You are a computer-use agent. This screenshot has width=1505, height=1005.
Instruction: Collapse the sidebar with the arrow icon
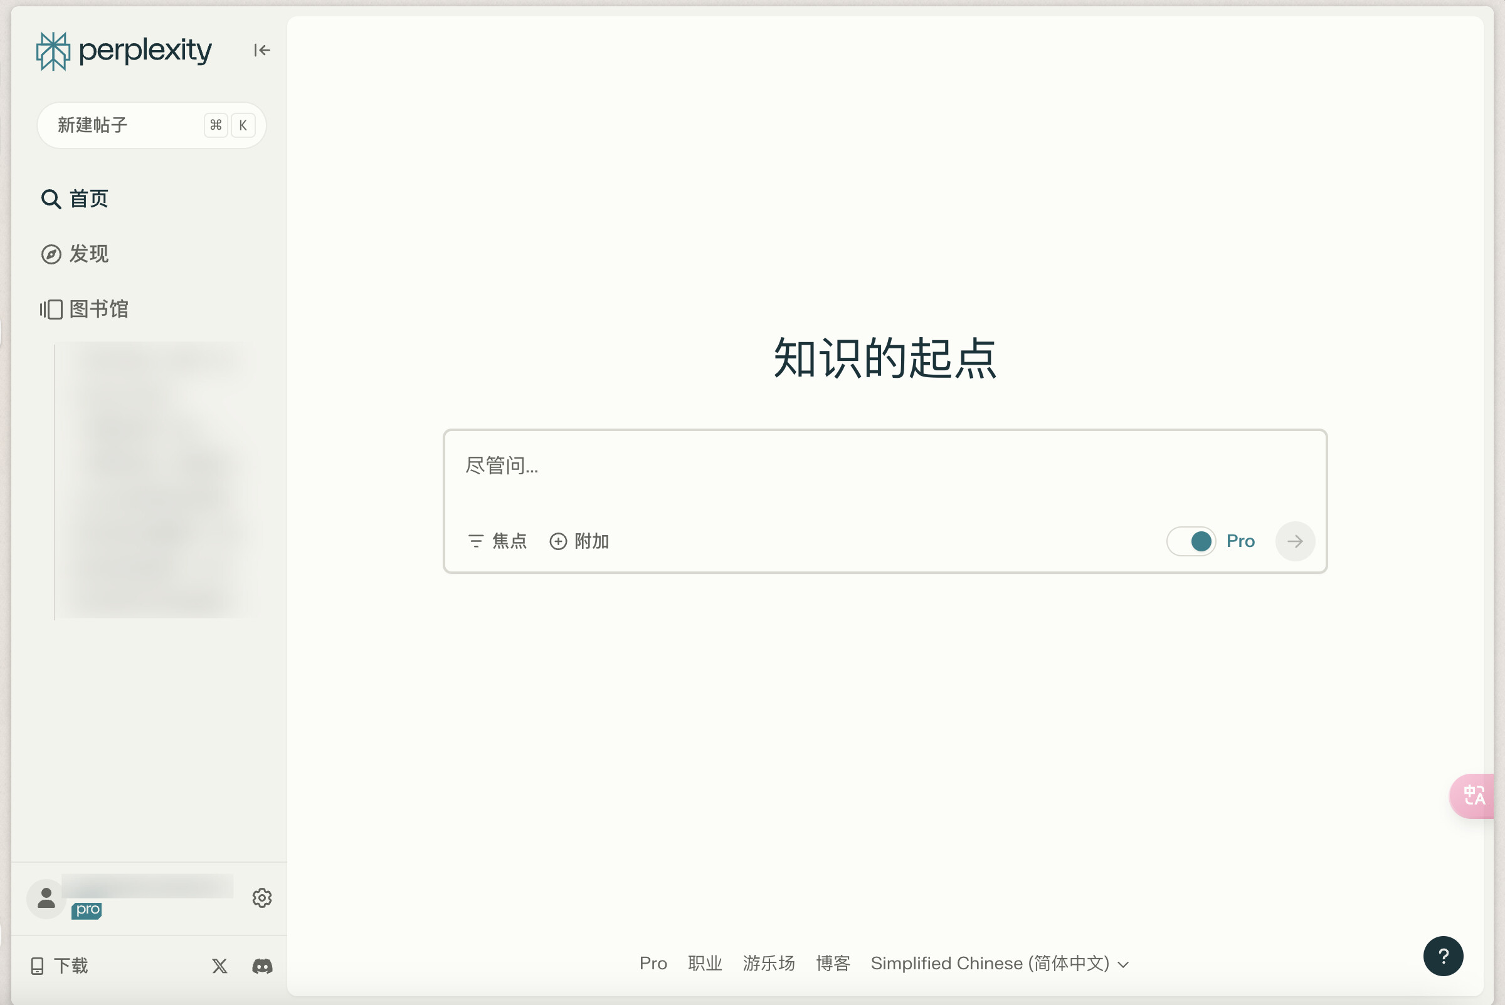click(x=261, y=50)
